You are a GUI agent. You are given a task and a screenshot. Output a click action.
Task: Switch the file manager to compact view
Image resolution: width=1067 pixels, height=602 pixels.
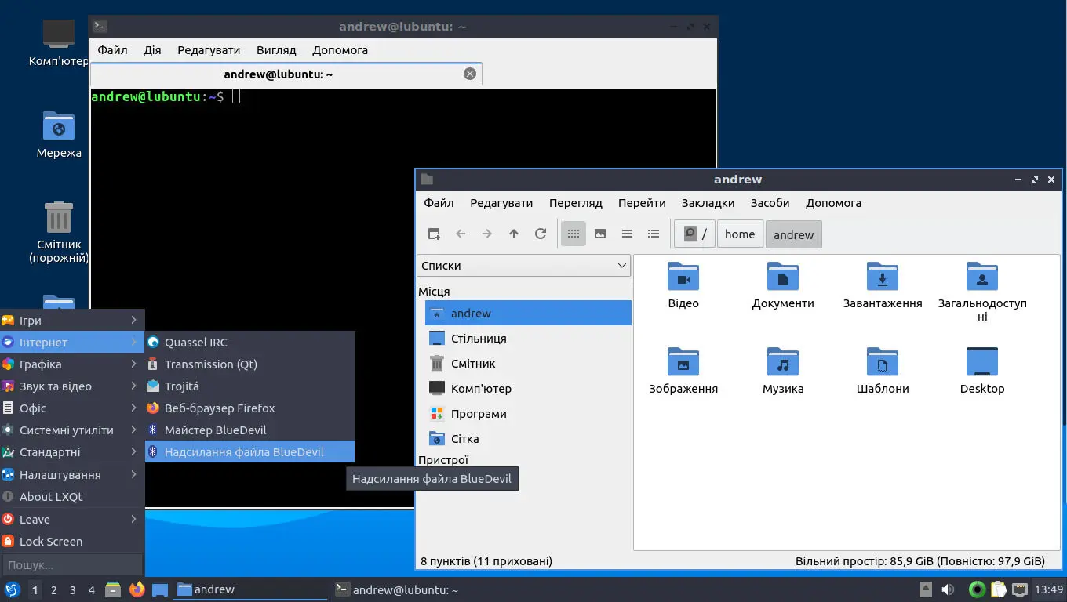coord(627,234)
